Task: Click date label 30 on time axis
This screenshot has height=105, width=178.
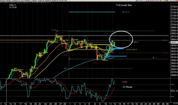Action: pos(167,104)
